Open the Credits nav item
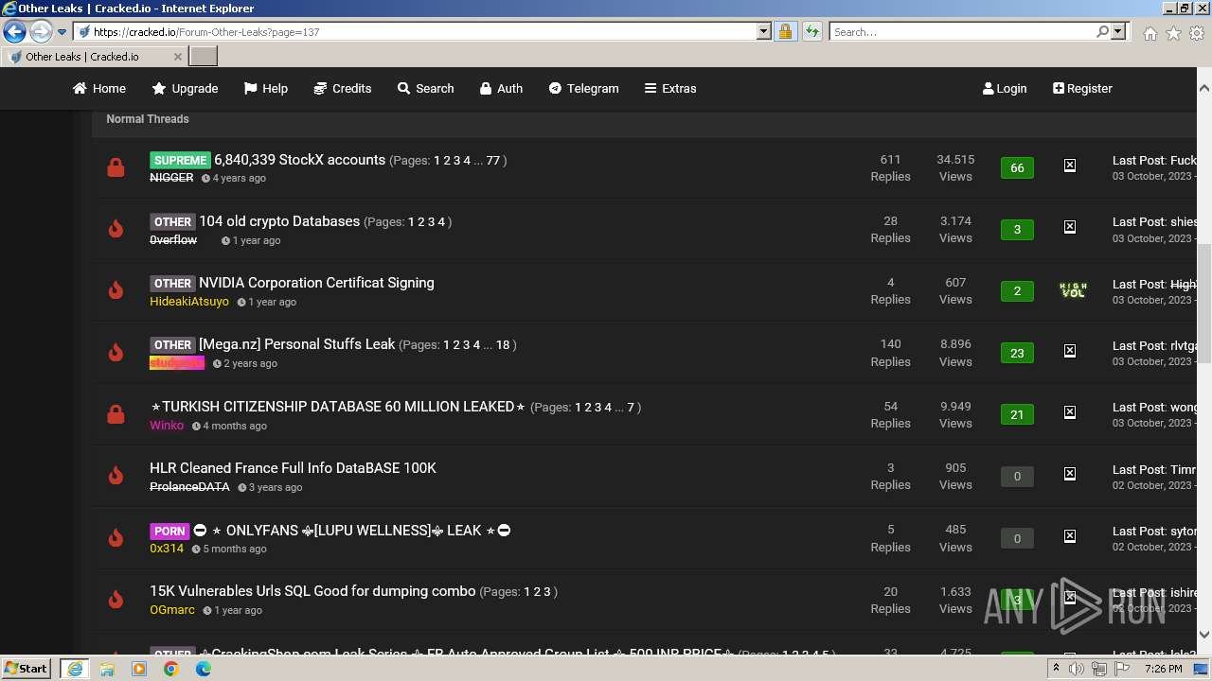 (342, 88)
